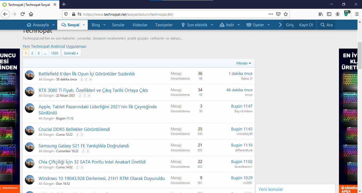Open the Firefox Library icon
This screenshot has height=193, width=362.
pyautogui.click(x=321, y=14)
